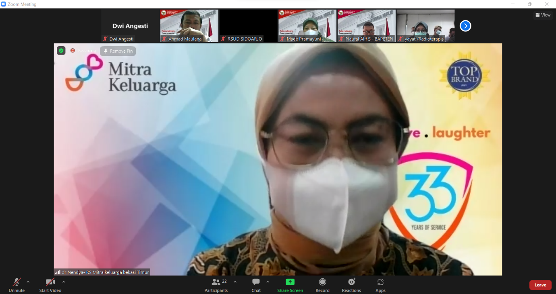
Task: Open Reactions menu
Action: click(351, 285)
